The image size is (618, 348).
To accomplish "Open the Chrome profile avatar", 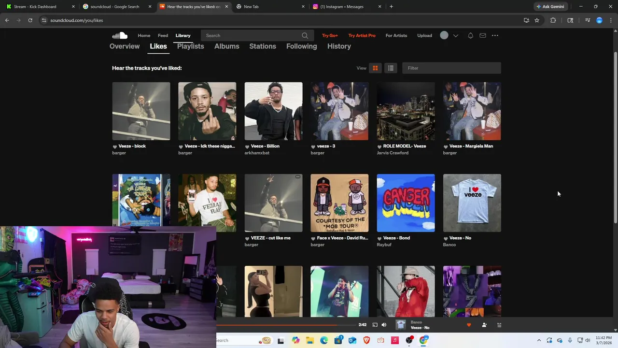I will (x=599, y=20).
